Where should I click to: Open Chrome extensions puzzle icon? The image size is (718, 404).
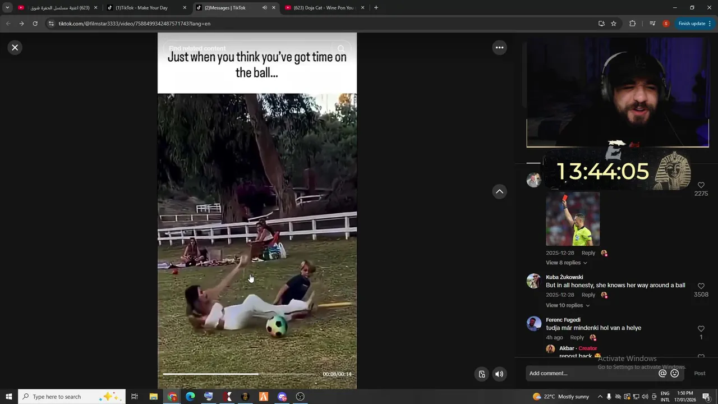coord(633,24)
